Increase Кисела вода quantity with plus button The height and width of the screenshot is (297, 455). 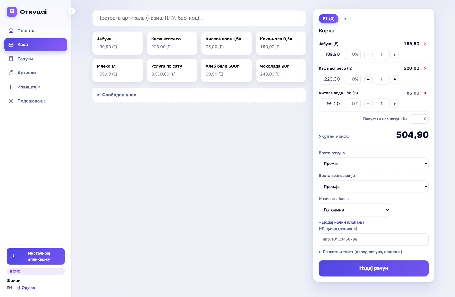click(x=395, y=104)
